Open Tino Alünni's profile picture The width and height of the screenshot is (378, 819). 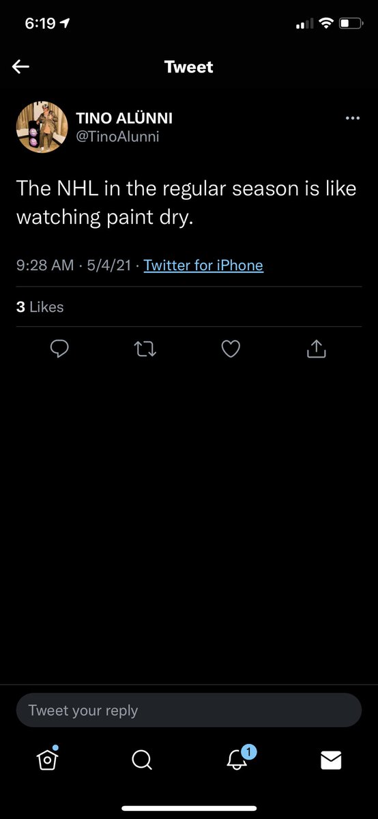click(x=42, y=128)
